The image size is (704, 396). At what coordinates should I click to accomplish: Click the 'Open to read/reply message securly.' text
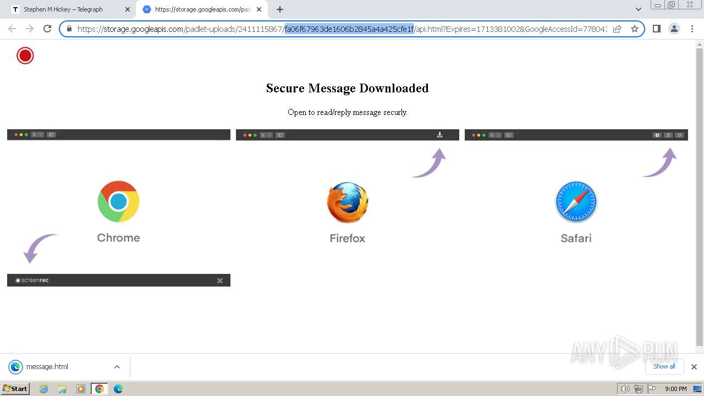(x=347, y=112)
